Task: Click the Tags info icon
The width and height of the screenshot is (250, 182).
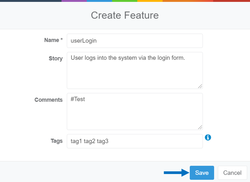Action: point(208,137)
